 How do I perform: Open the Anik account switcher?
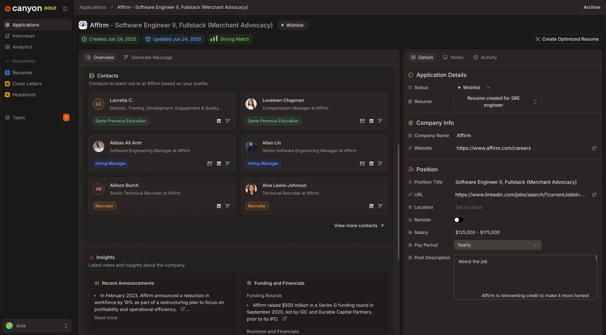coord(37,326)
